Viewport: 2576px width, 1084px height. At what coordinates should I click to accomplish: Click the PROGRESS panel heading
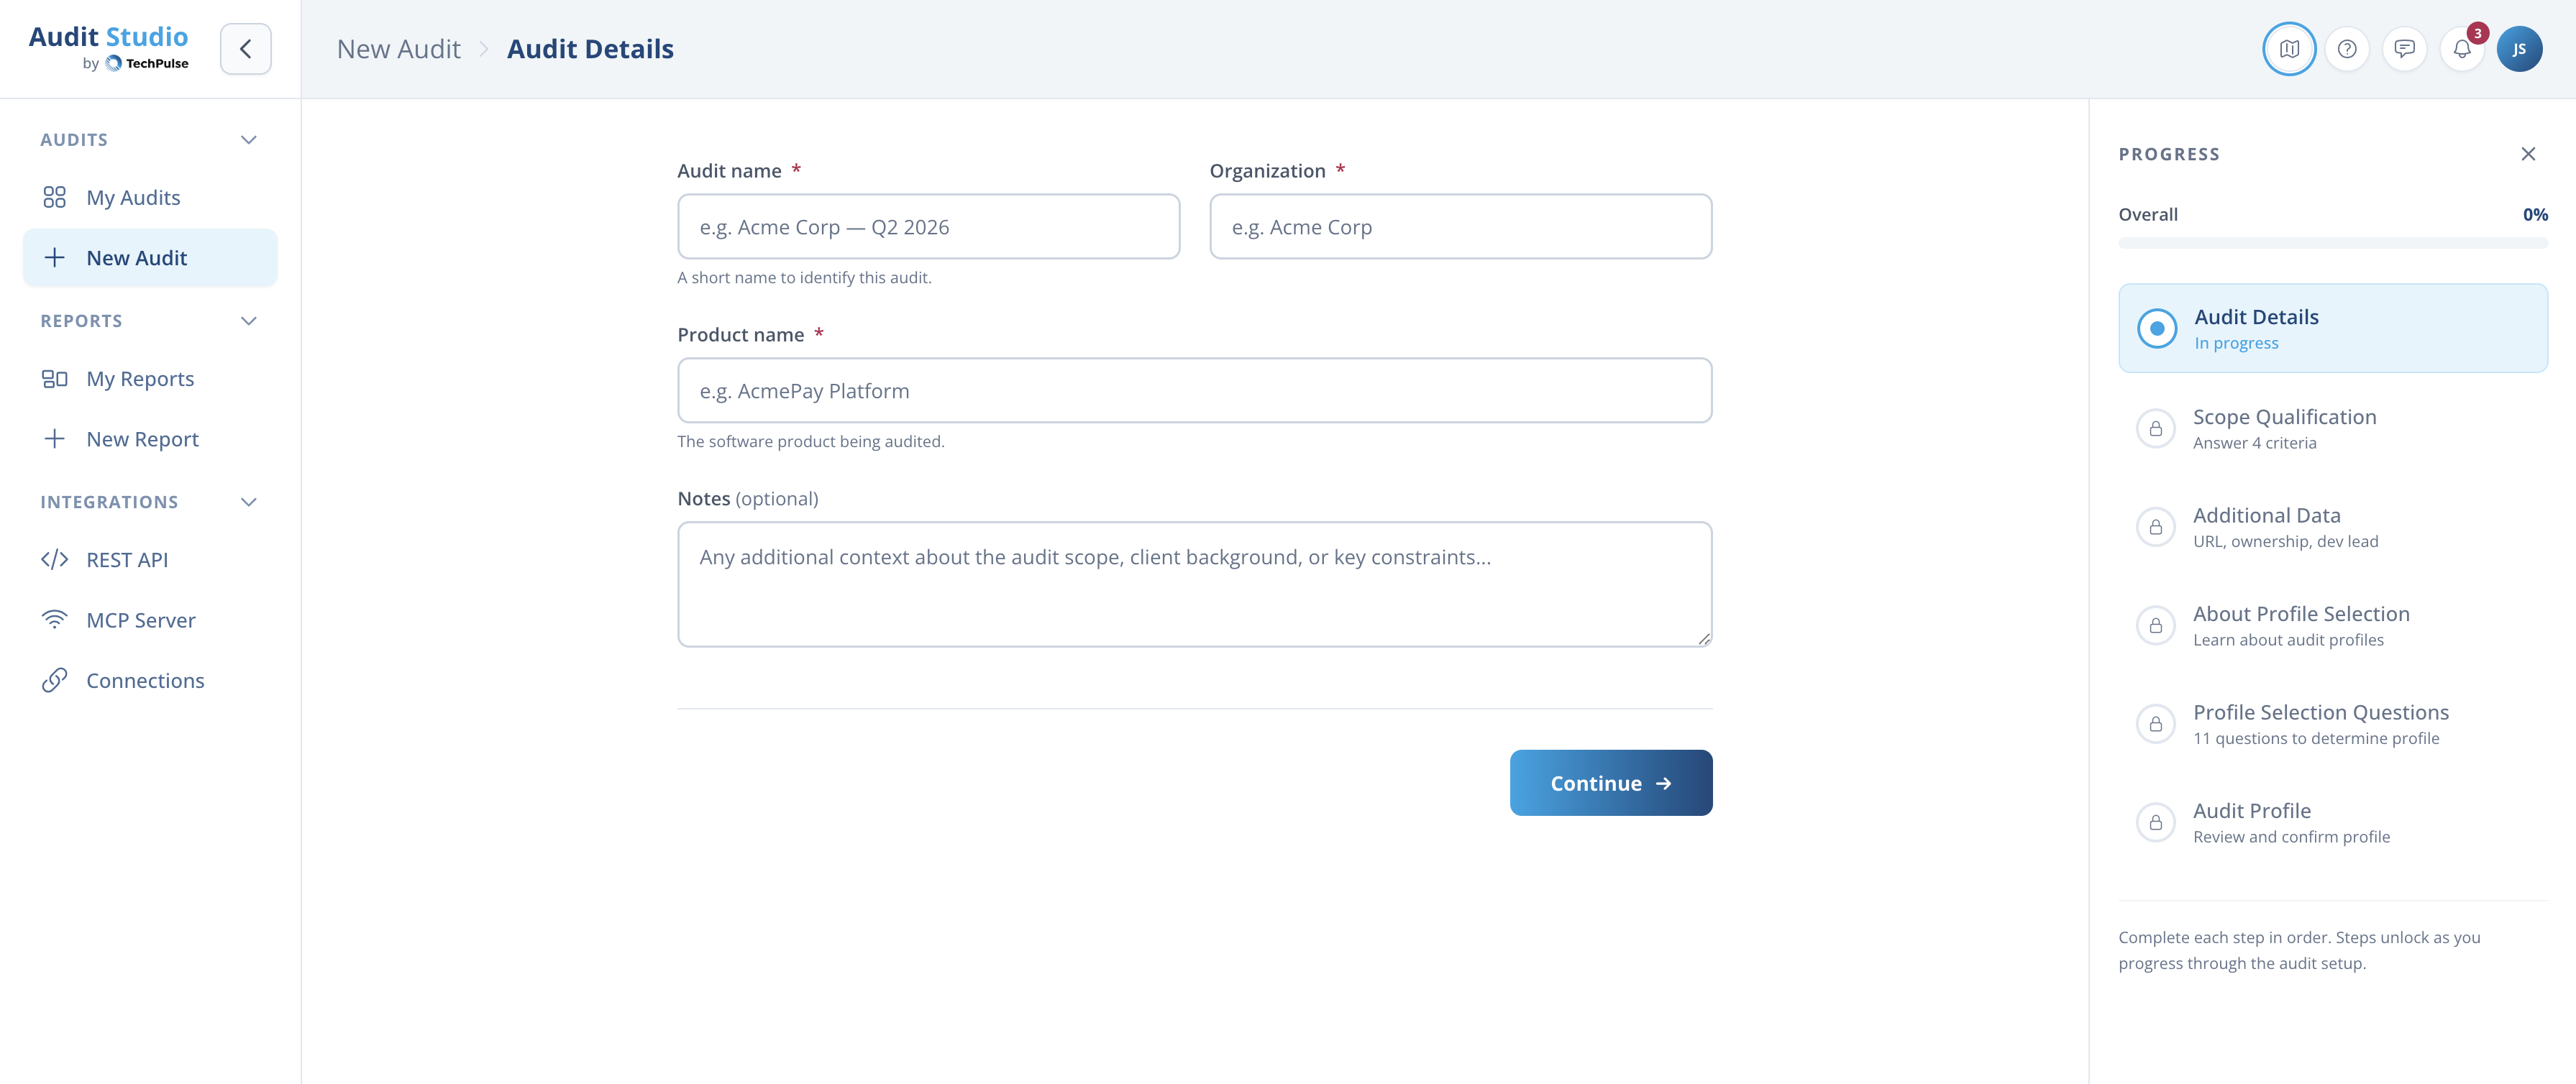(x=2168, y=154)
